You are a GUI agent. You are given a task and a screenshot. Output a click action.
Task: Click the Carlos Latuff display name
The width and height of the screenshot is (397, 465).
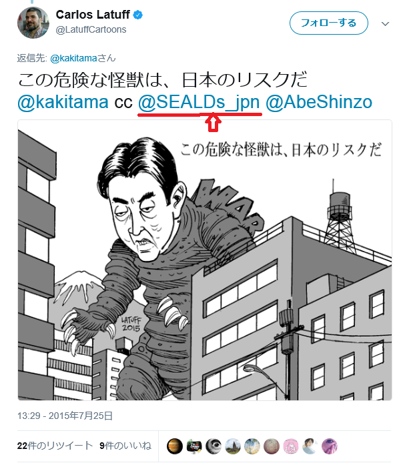(93, 15)
